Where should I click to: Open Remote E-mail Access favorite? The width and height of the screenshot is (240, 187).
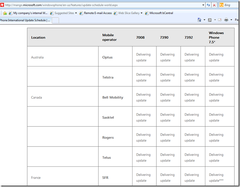95,13
